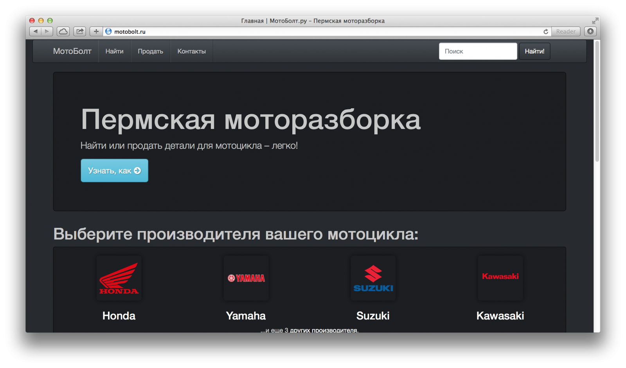Click the Honda logo thumbnail
This screenshot has width=626, height=368.
119,278
